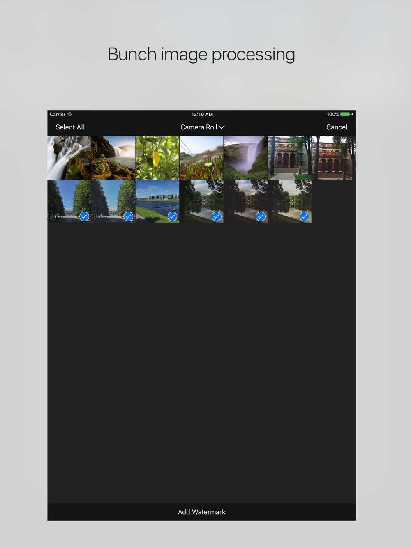Uncheck the first tree alley photo checkmark
This screenshot has height=548, width=411.
(84, 216)
